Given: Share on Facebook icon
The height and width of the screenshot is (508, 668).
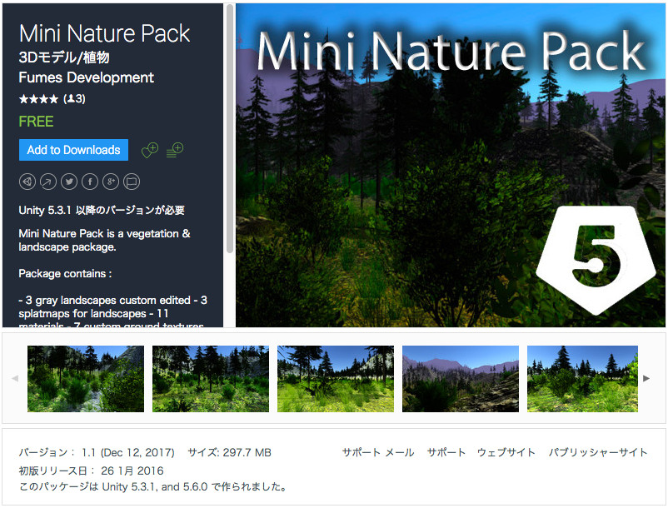Looking at the screenshot, I should (x=90, y=182).
